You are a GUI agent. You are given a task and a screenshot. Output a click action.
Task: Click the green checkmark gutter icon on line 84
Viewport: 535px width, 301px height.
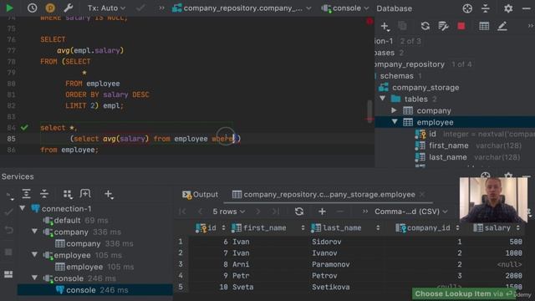point(24,127)
